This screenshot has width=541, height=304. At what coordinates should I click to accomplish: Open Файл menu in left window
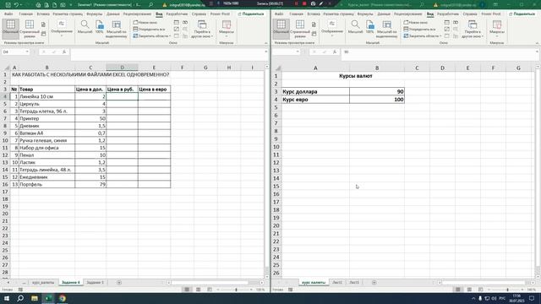(8, 14)
